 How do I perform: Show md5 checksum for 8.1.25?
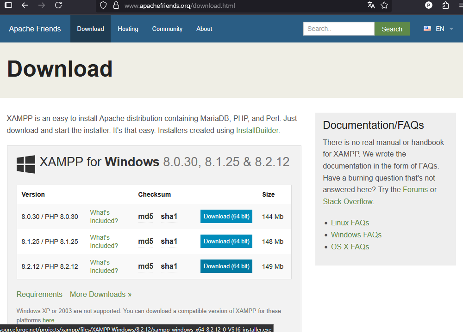(x=145, y=241)
